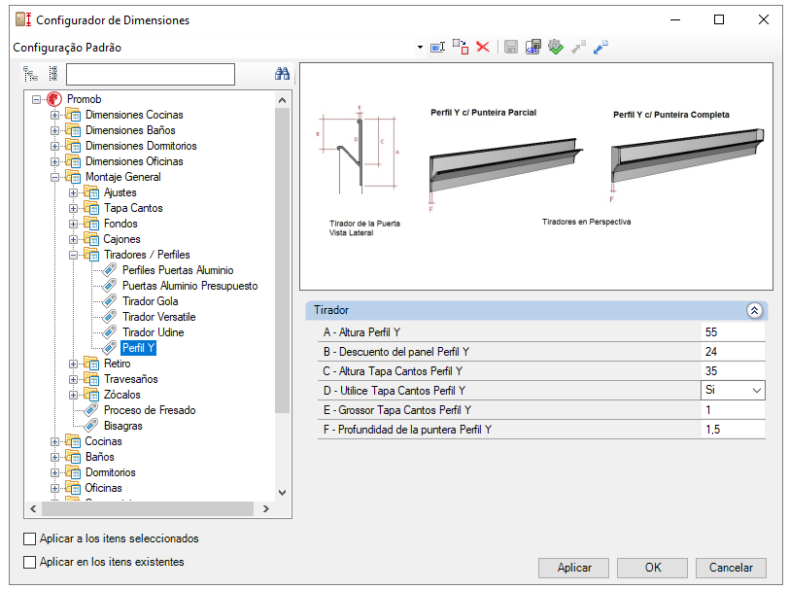The image size is (789, 590).
Task: Click the Aplicar button
Action: [x=573, y=568]
